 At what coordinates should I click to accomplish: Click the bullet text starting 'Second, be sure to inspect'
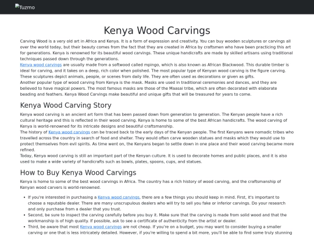[157, 218]
